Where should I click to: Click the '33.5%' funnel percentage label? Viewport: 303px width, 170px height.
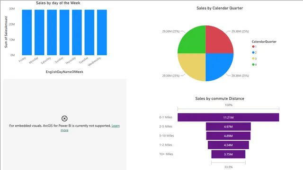click(228, 167)
